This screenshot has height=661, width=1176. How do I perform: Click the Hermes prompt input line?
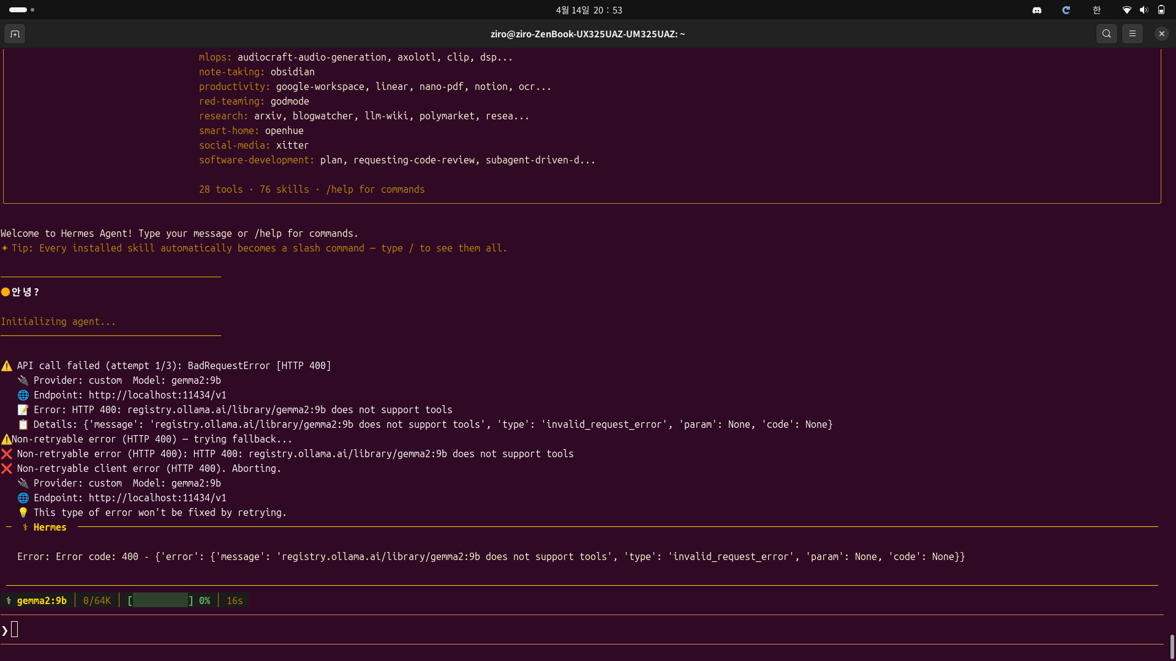click(582, 629)
